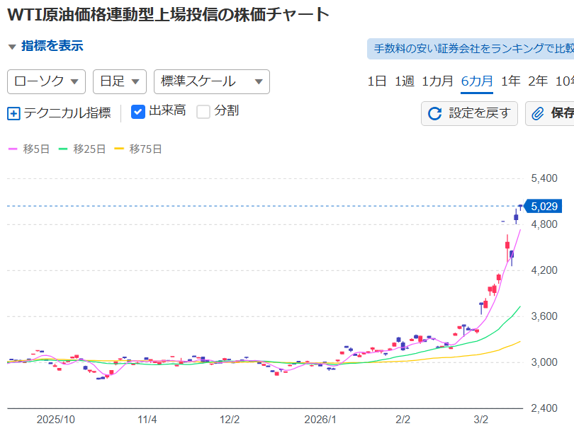Image resolution: width=574 pixels, height=426 pixels.
Task: Open the ローソク chart type dropdown
Action: point(46,81)
